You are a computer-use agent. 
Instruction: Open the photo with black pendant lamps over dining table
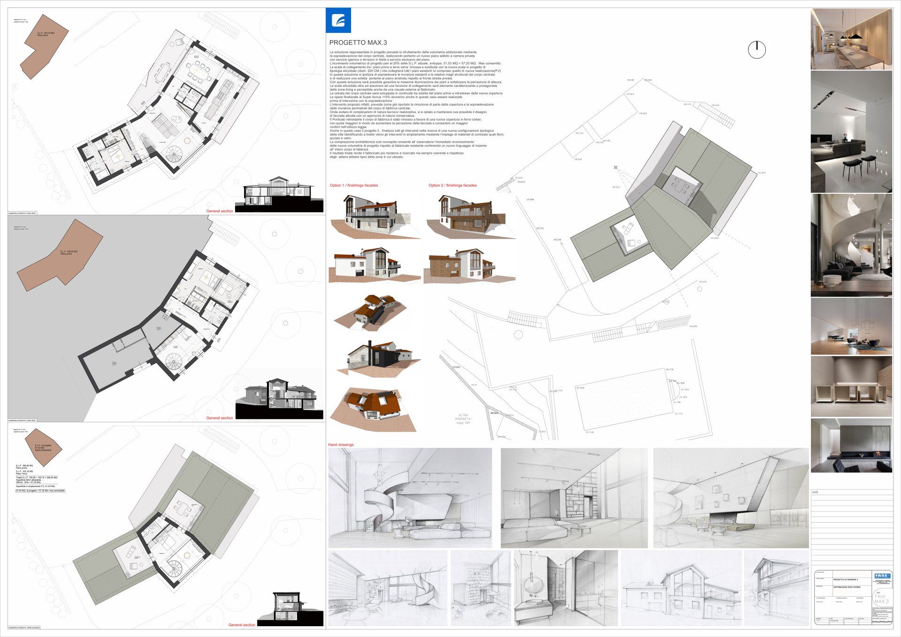851,39
